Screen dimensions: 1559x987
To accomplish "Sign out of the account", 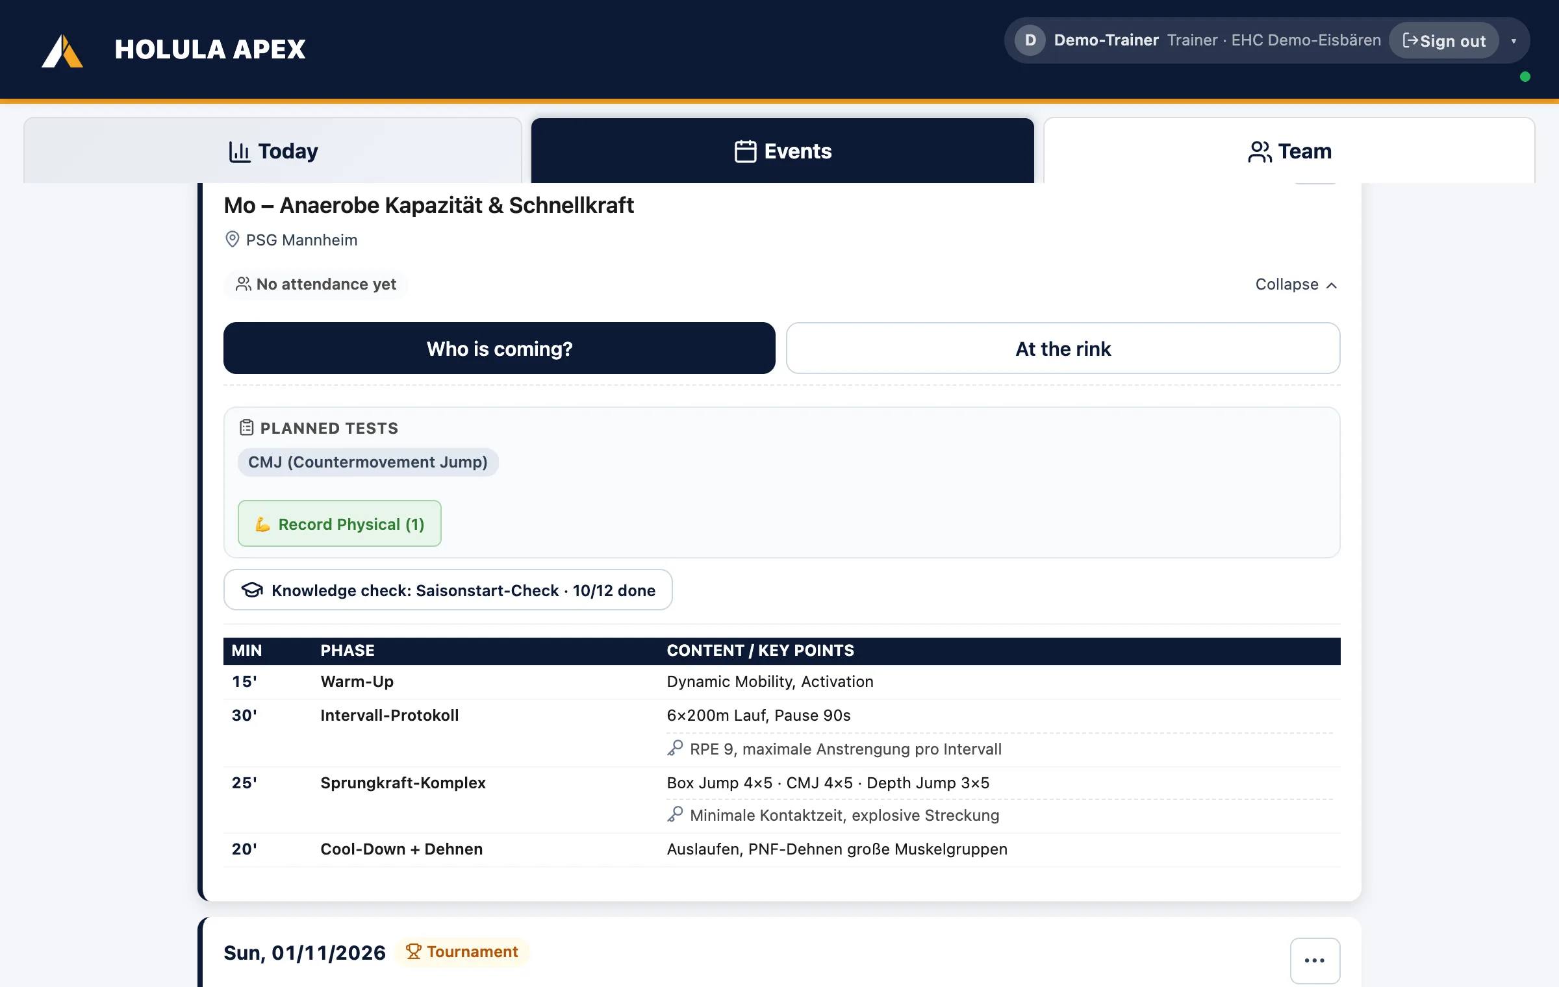I will pos(1443,41).
